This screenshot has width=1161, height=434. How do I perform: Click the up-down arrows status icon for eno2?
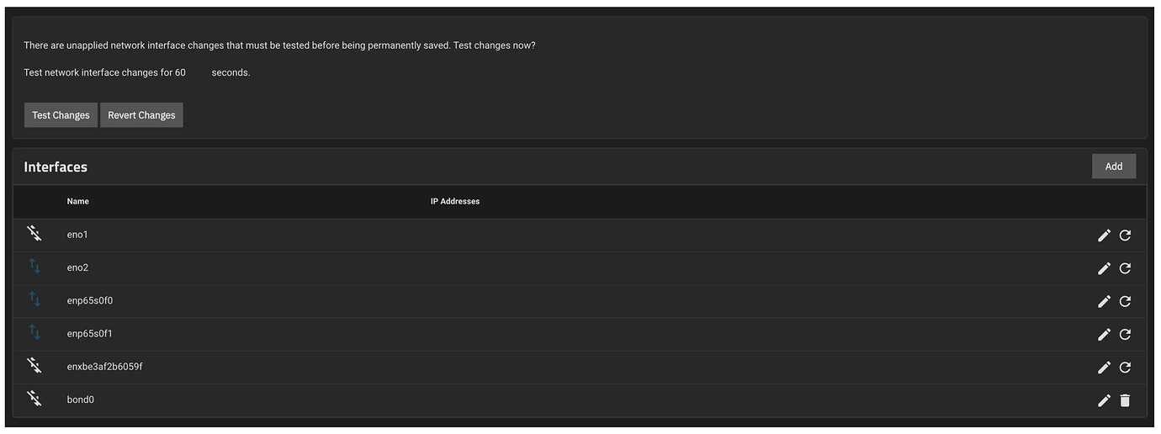(x=34, y=266)
